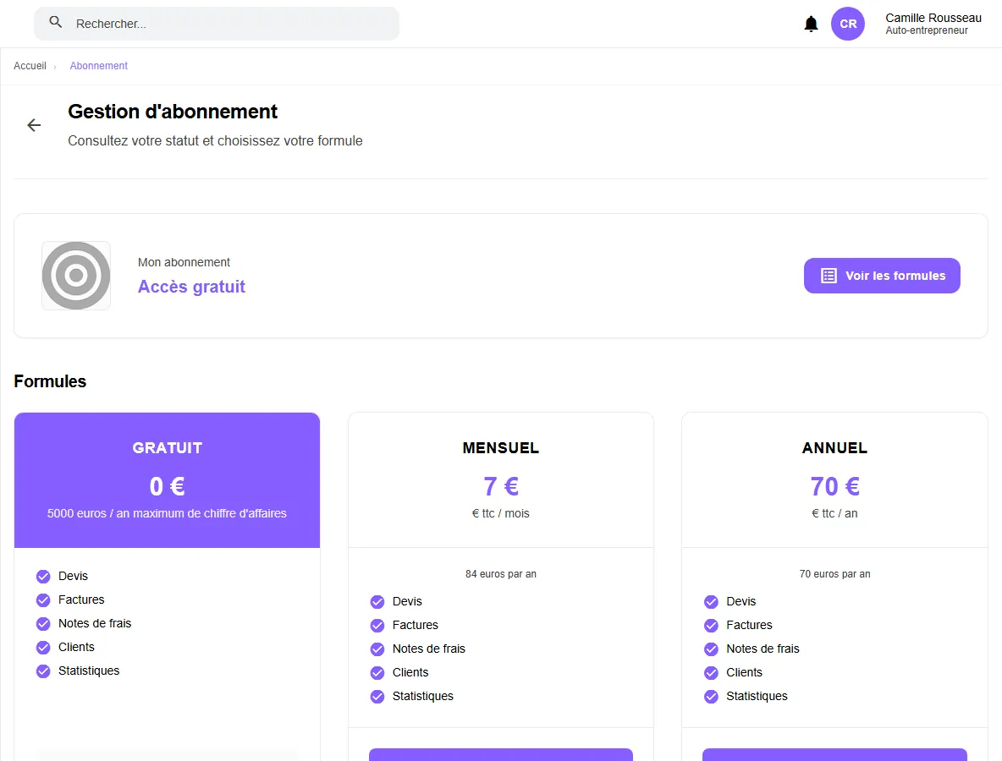Click Clients checkmark in Mensuel plan
Viewport: 1002px width, 761px height.
click(377, 673)
